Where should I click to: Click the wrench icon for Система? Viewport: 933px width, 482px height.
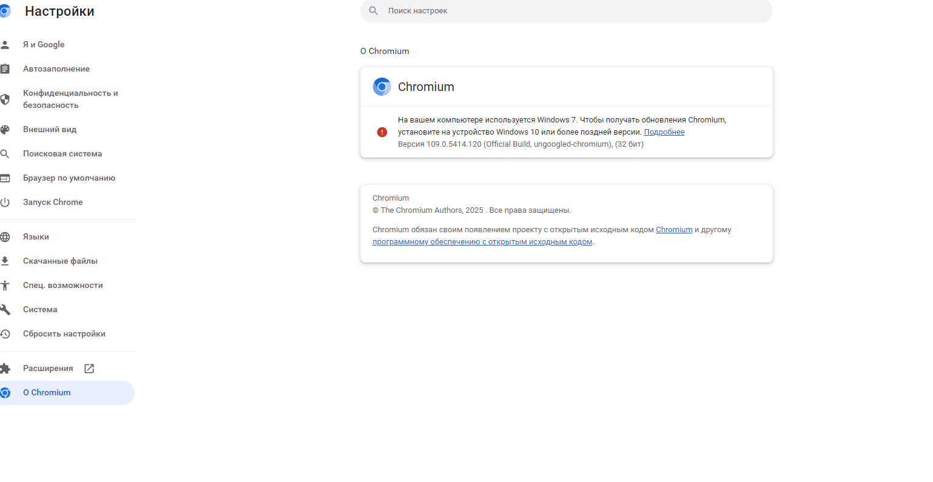click(5, 309)
